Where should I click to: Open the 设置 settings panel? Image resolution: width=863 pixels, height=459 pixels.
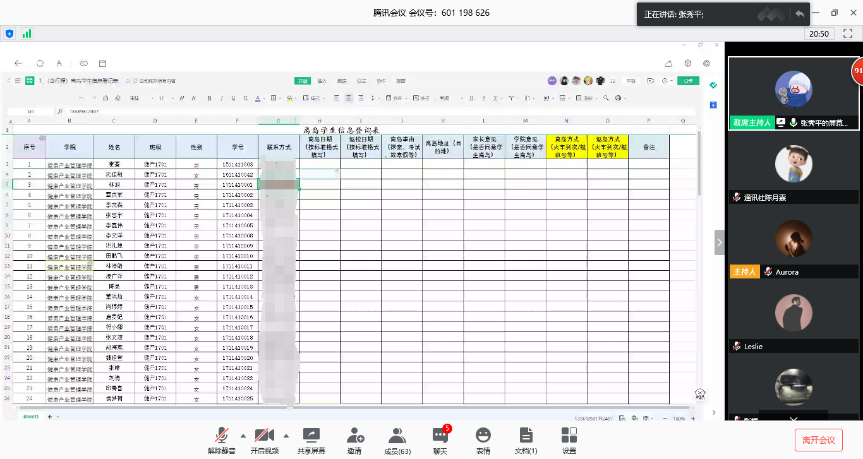click(569, 441)
